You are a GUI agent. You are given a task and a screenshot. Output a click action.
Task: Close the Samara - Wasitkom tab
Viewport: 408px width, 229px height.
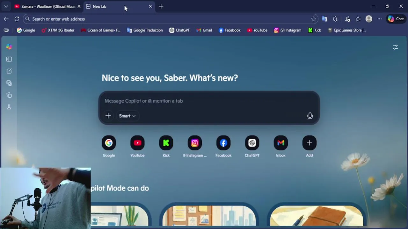coord(79,6)
